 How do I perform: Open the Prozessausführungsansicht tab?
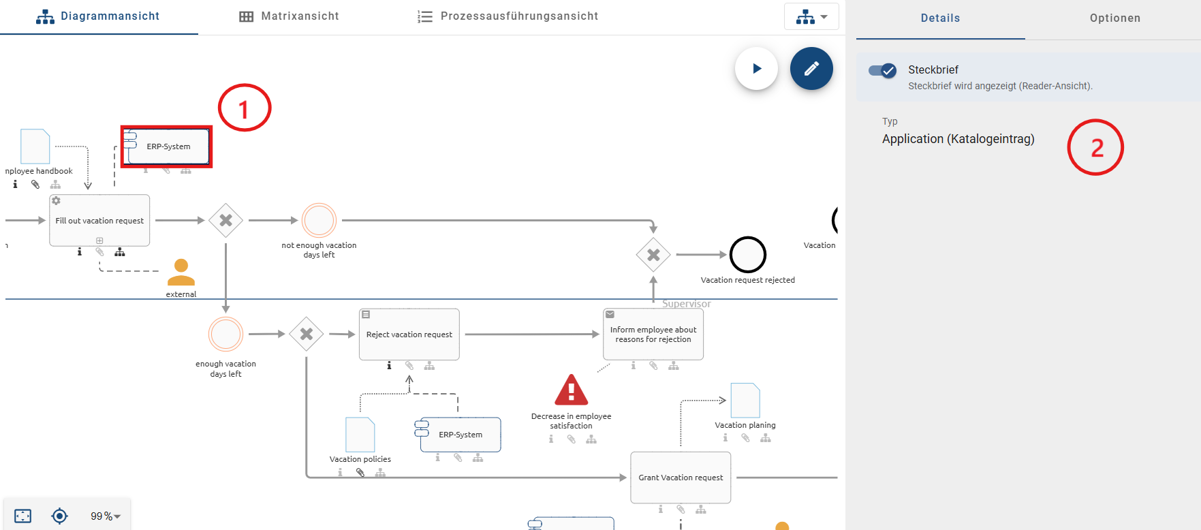(x=508, y=16)
